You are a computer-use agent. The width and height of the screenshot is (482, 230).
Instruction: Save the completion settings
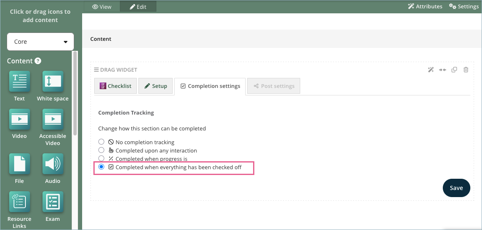[456, 188]
